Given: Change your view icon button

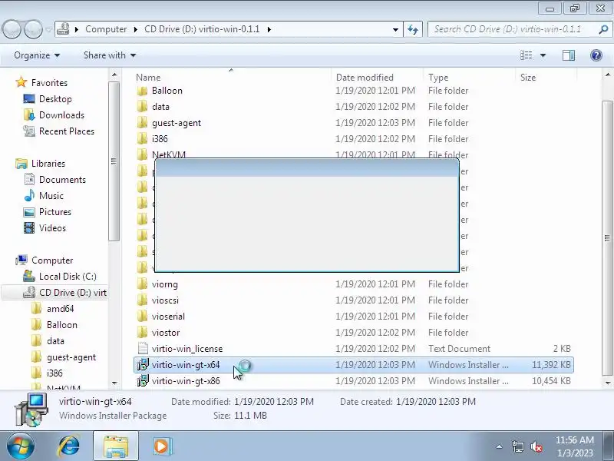Looking at the screenshot, I should 526,55.
